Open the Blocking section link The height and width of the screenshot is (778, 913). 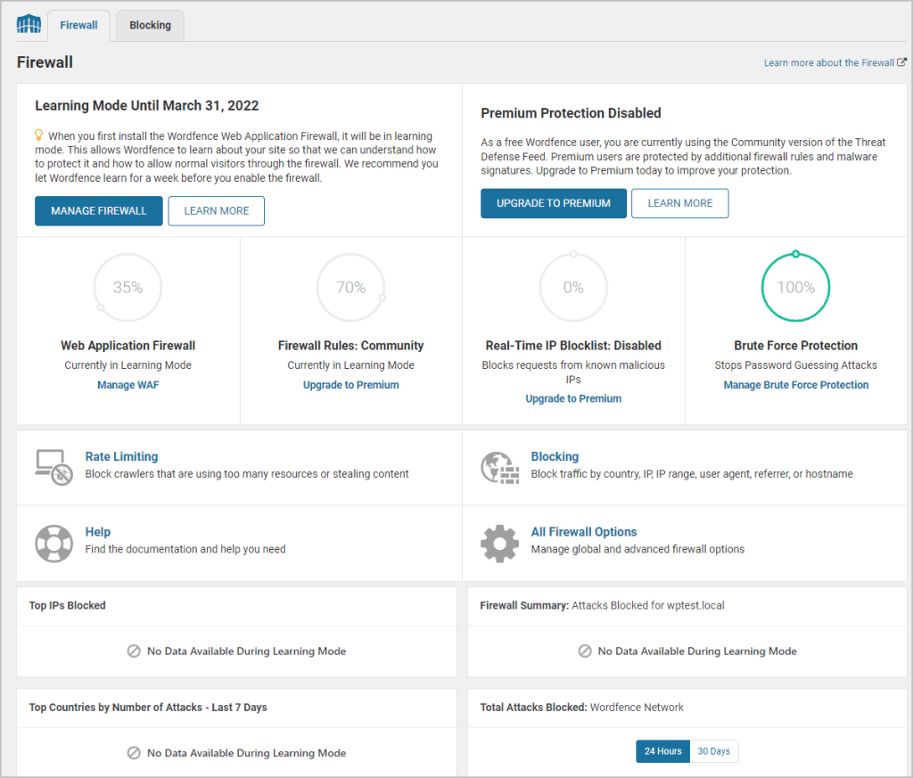(x=555, y=457)
